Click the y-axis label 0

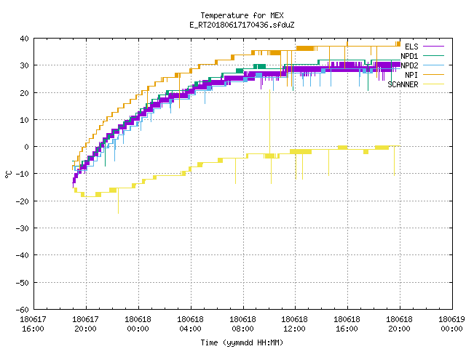tap(27, 147)
